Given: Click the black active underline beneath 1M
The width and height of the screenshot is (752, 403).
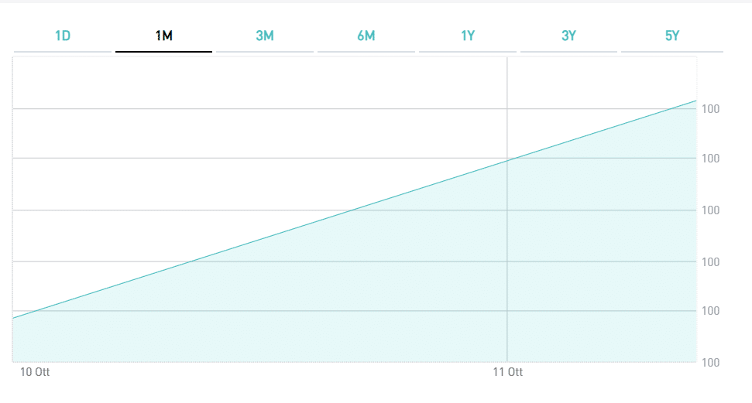Looking at the screenshot, I should 163,52.
